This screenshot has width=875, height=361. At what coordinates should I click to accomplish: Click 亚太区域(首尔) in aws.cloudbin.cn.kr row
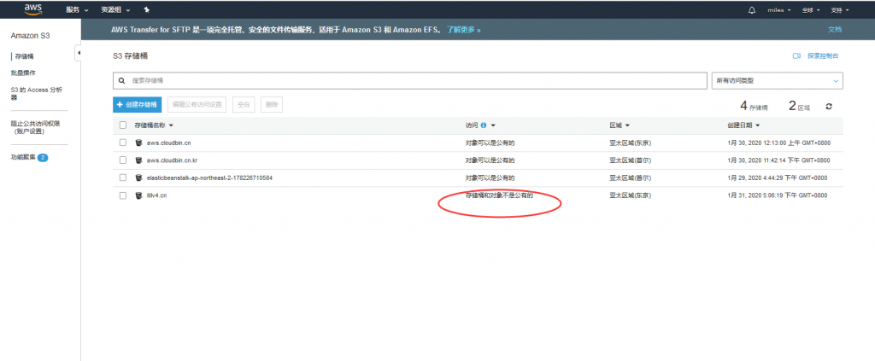pos(630,160)
